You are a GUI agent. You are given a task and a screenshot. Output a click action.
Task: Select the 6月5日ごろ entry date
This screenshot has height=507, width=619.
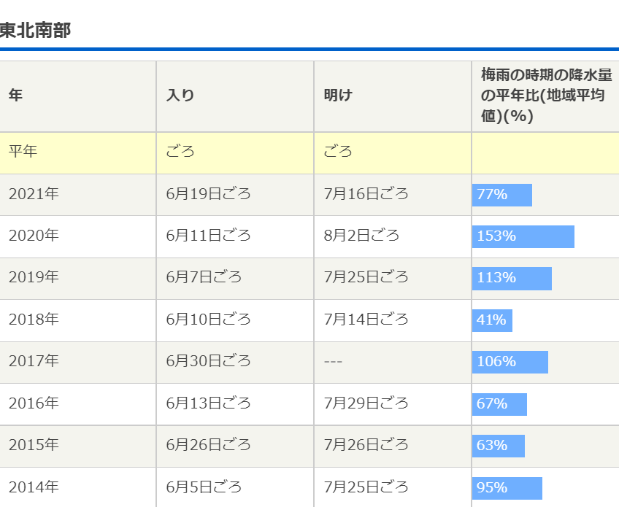[204, 487]
